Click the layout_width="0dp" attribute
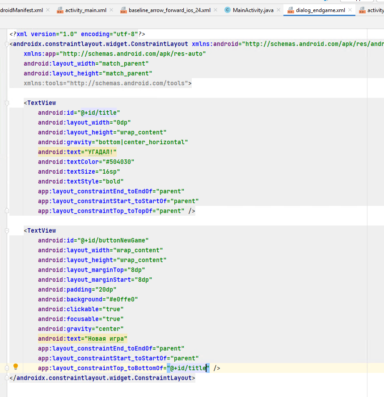 [x=84, y=122]
